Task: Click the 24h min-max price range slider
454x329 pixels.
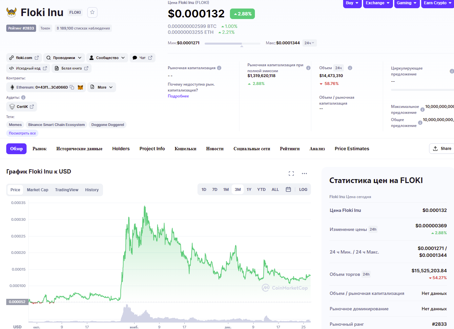Action: [233, 43]
